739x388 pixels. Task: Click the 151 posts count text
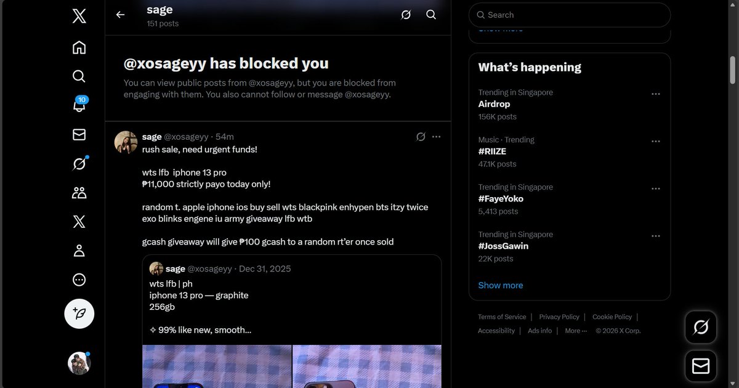163,23
